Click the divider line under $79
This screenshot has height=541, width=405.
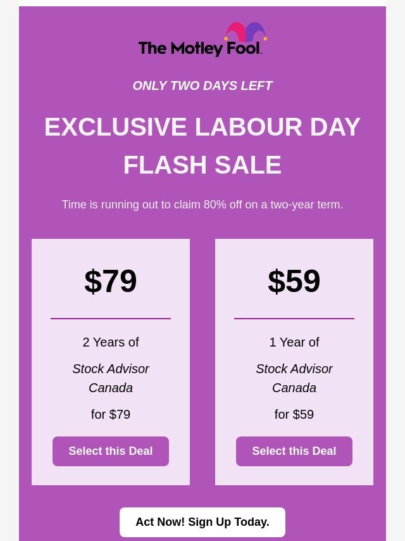111,319
